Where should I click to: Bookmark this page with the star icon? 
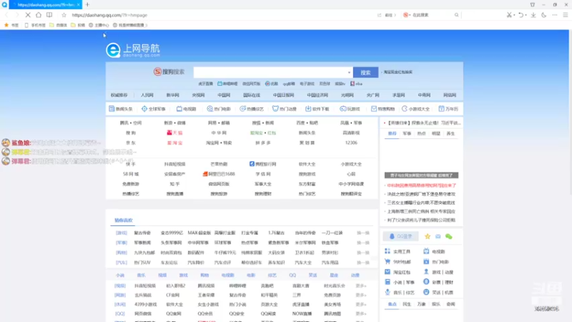[64, 15]
